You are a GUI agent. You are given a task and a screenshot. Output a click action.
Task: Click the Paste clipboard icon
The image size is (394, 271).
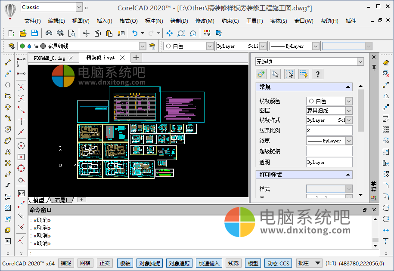[109, 33]
